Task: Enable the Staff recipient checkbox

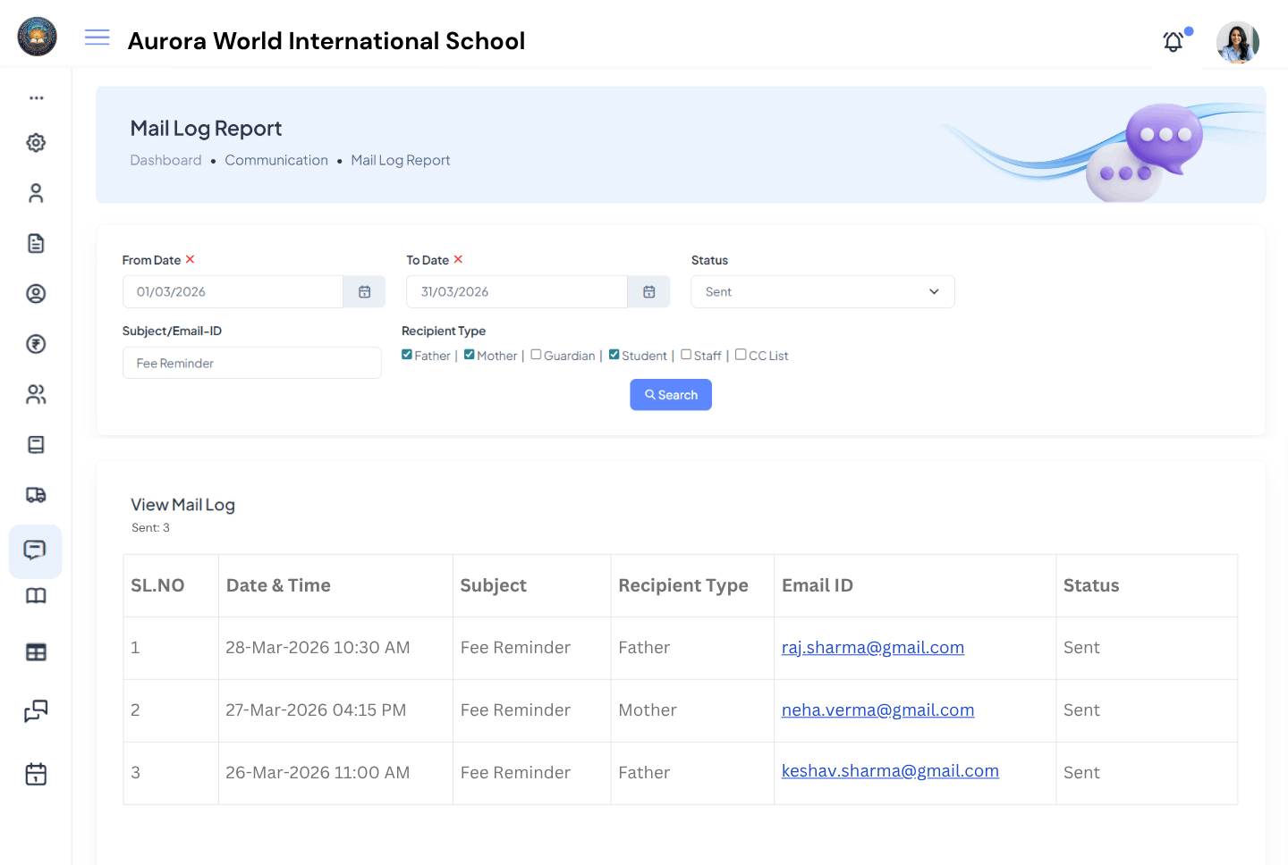Action: (x=685, y=355)
